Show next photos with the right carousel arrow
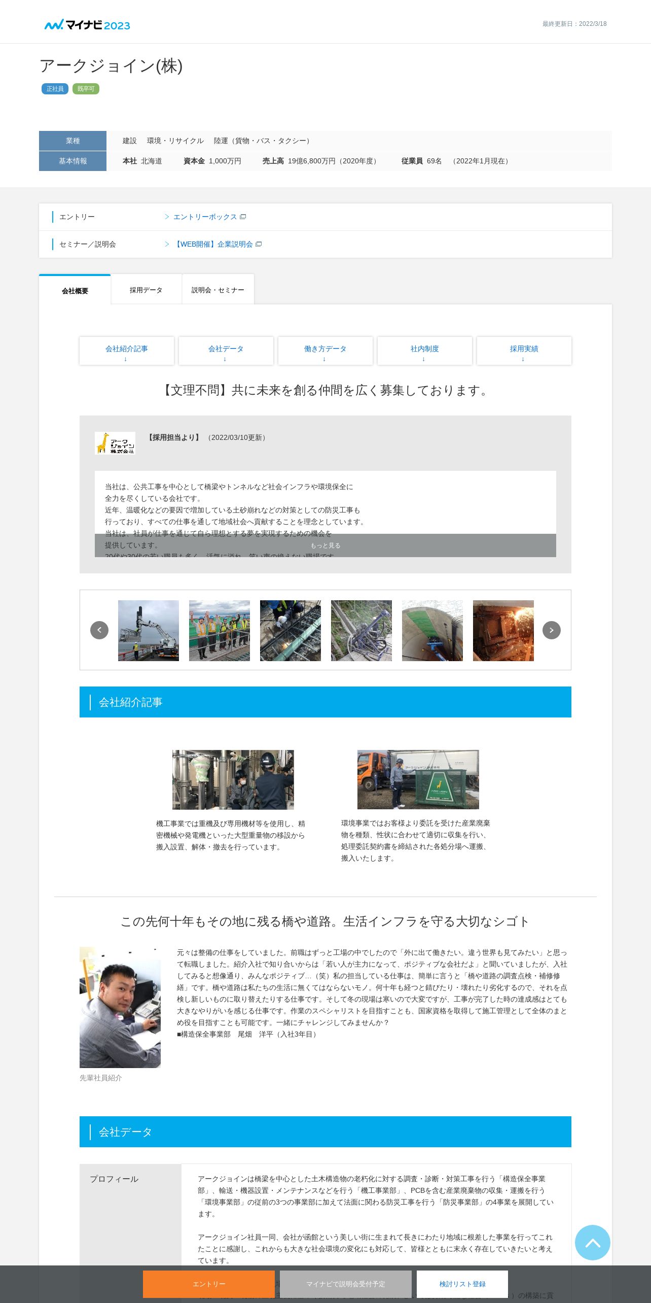Image resolution: width=651 pixels, height=1303 pixels. [x=552, y=630]
